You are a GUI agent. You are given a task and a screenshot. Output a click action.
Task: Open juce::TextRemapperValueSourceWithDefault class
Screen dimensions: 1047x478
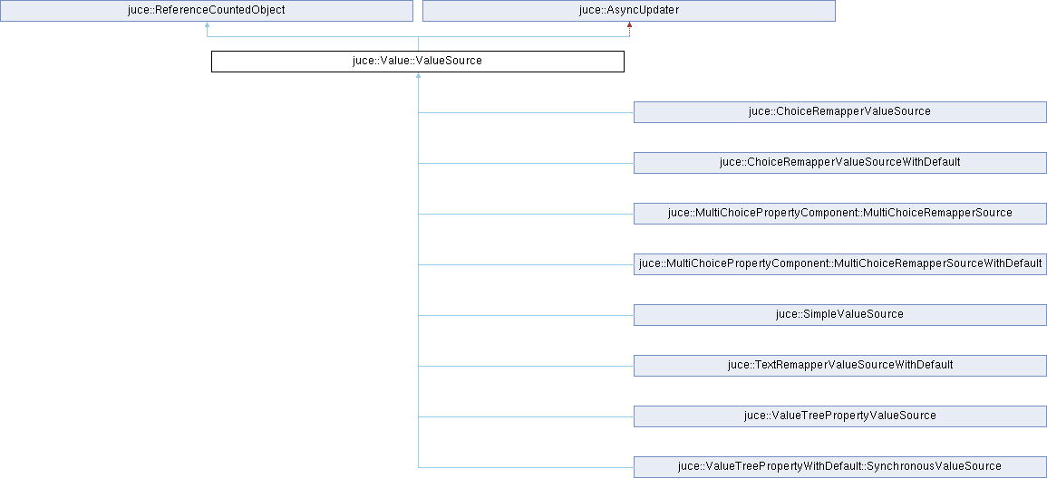click(839, 365)
